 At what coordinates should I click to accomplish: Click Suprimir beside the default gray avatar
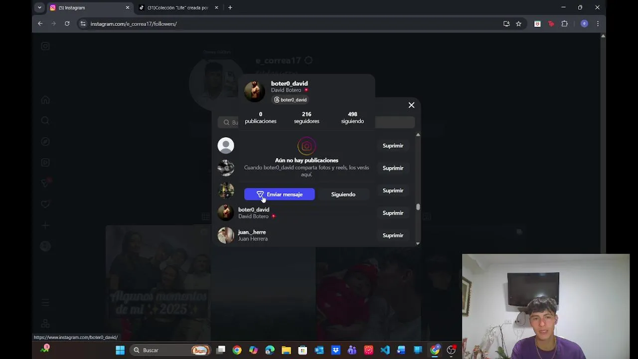(x=393, y=146)
